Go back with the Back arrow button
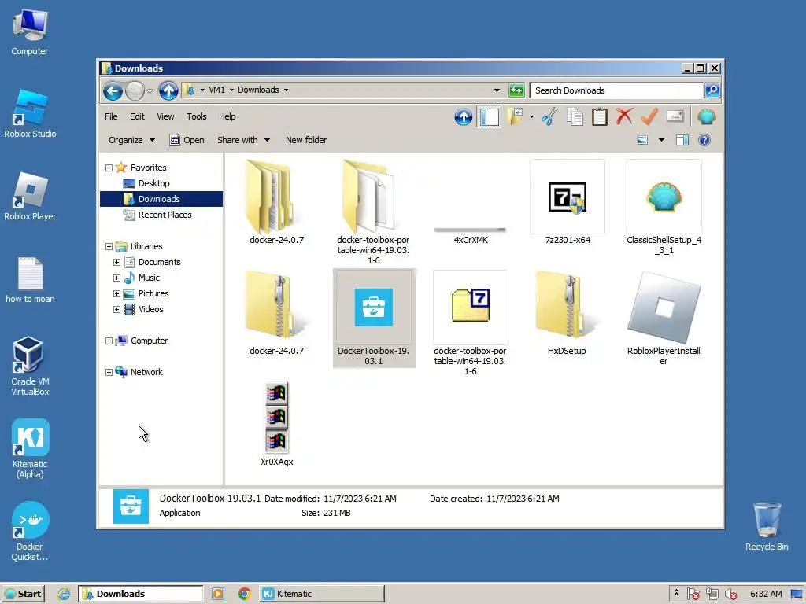The width and height of the screenshot is (806, 604). (113, 91)
